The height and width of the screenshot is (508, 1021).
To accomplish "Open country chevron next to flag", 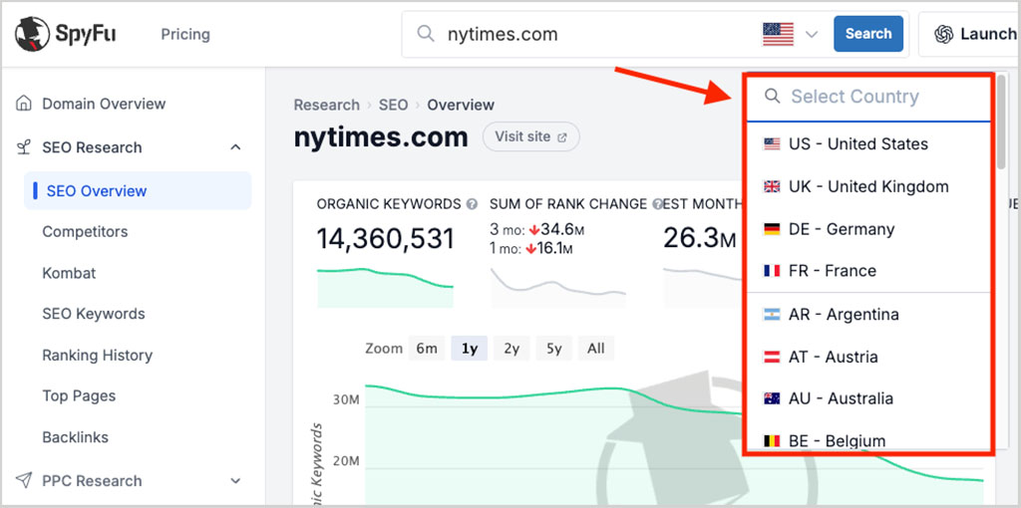I will click(812, 35).
